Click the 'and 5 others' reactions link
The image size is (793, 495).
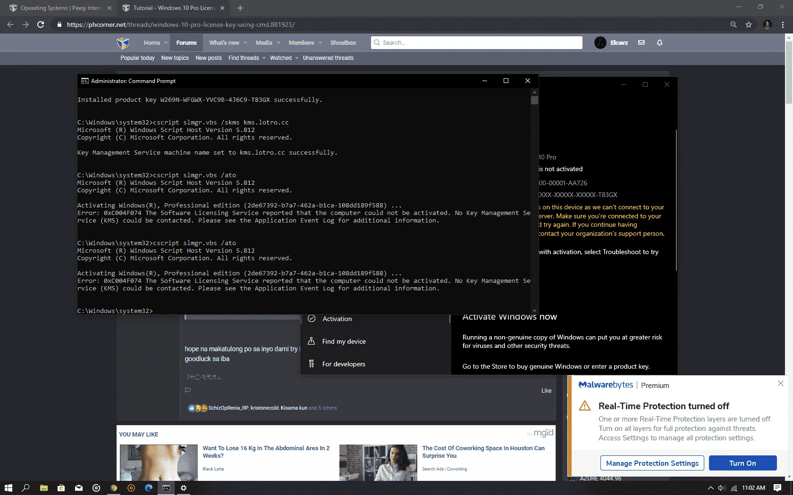point(323,408)
